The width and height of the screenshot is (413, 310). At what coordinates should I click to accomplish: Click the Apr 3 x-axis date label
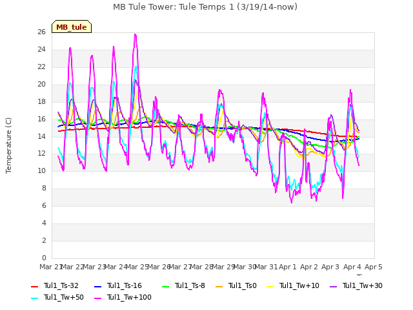pos(330,267)
